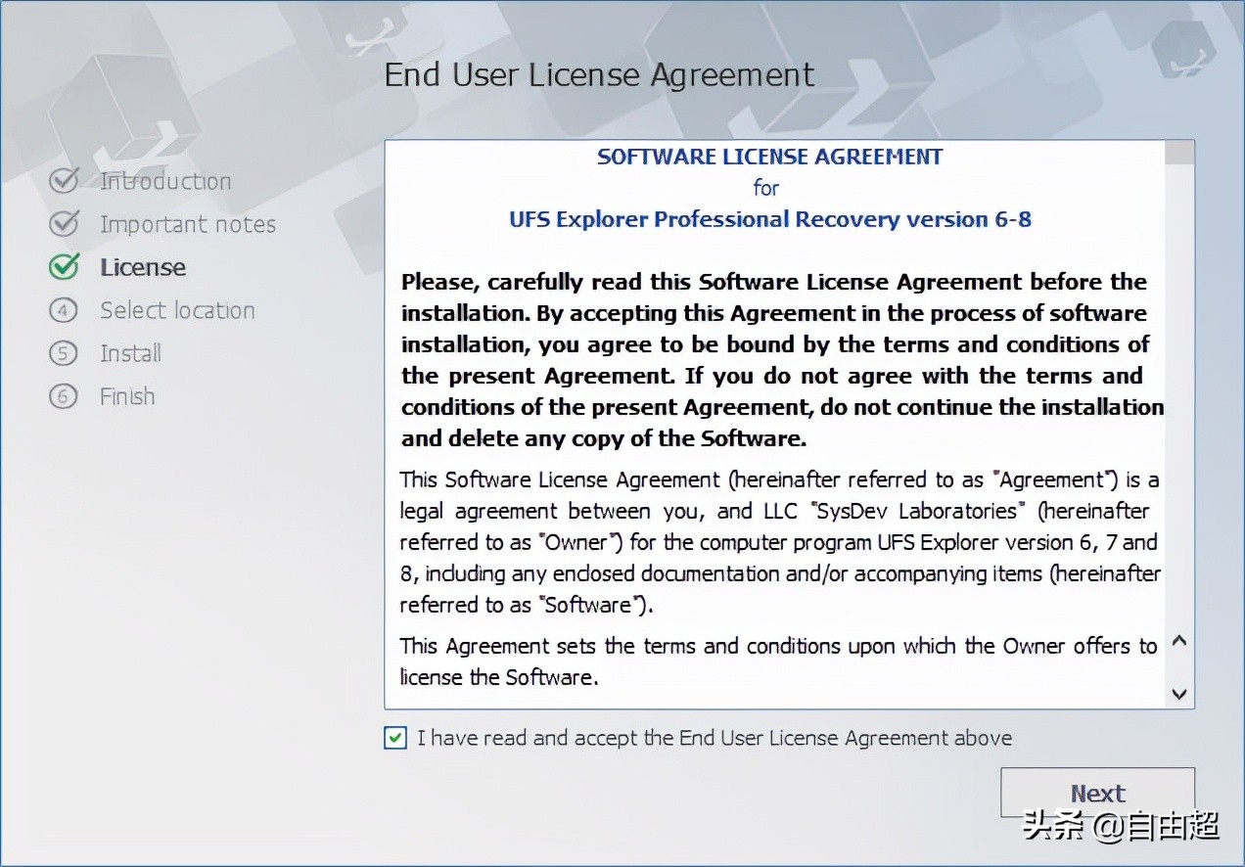Click the scrollbar thumb of license text

pos(1179,153)
